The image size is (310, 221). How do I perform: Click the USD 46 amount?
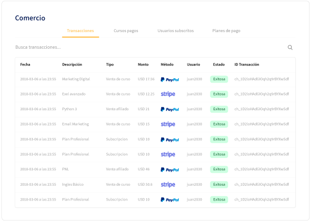pos(144,169)
